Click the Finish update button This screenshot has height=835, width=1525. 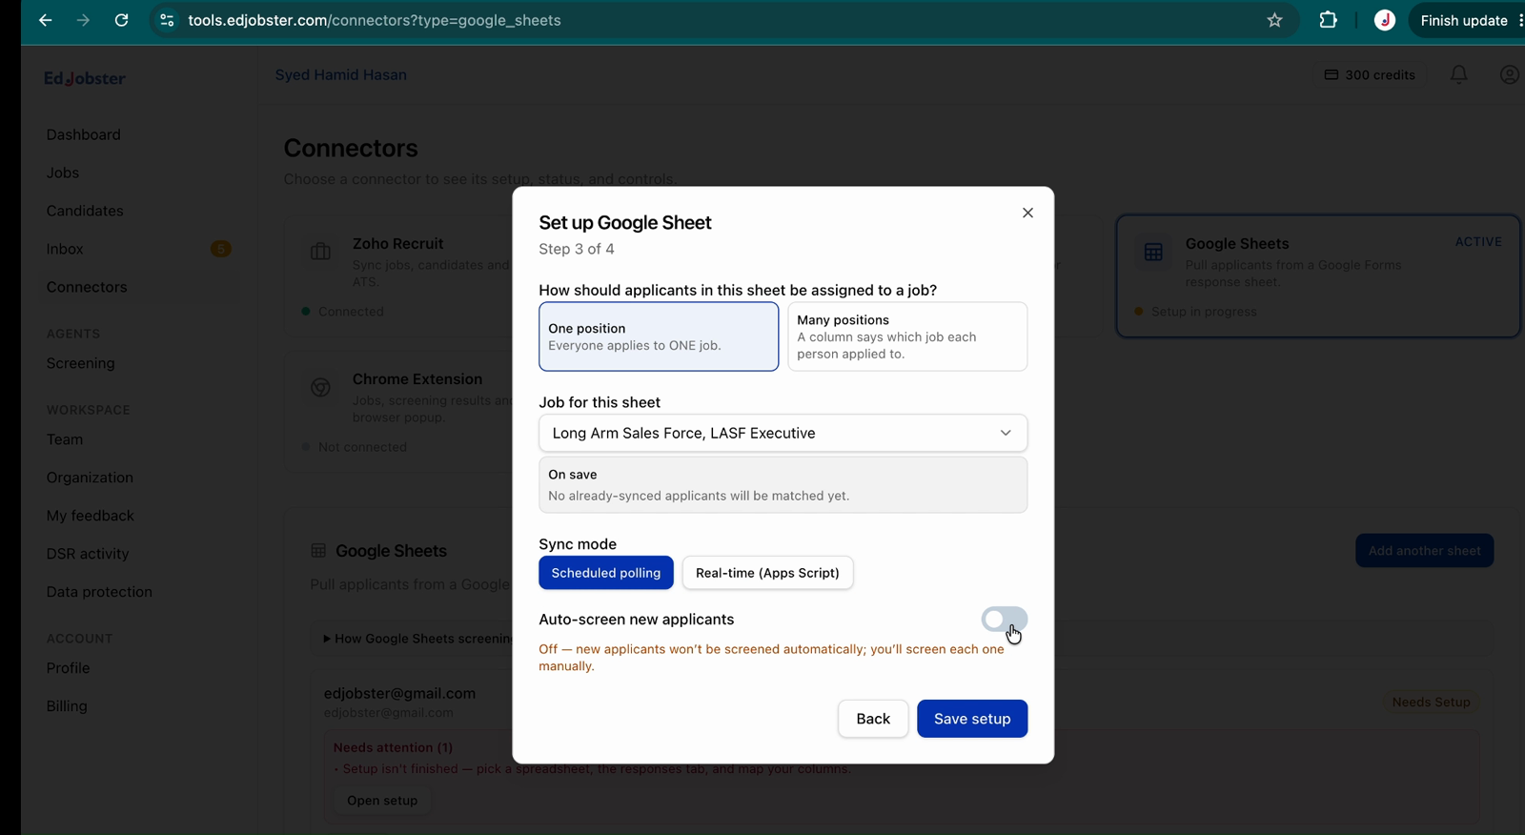click(x=1464, y=20)
